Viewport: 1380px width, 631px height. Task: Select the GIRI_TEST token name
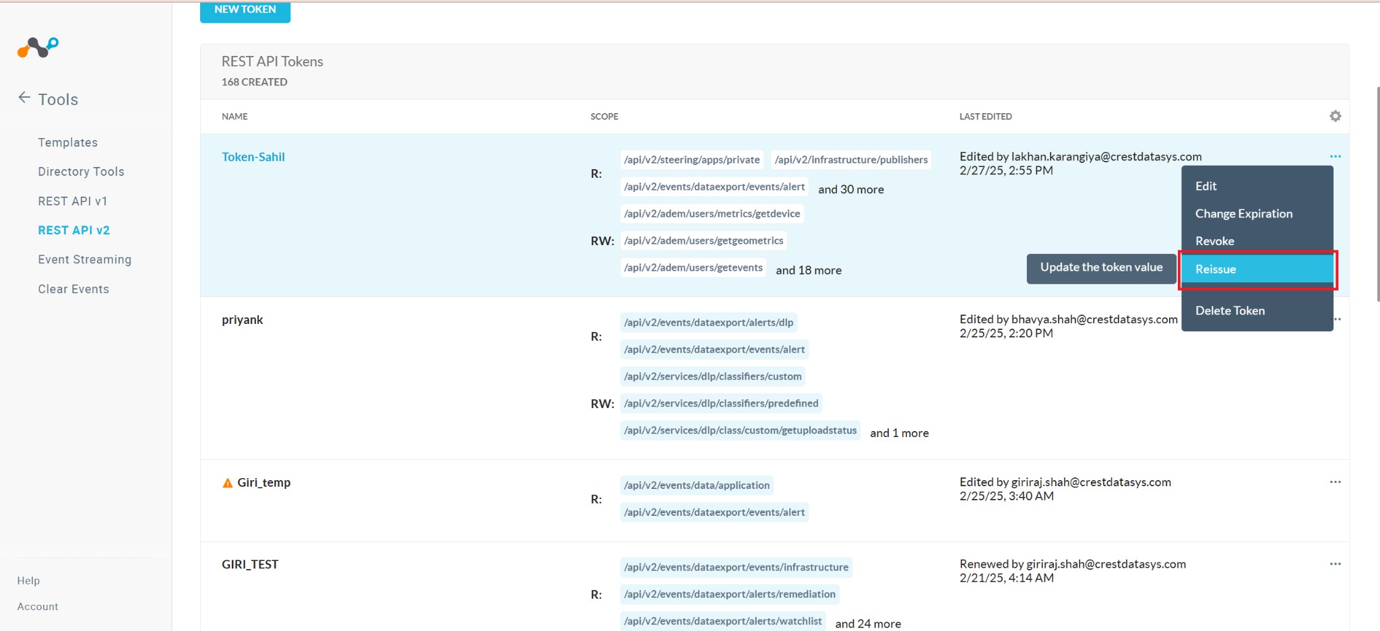250,564
